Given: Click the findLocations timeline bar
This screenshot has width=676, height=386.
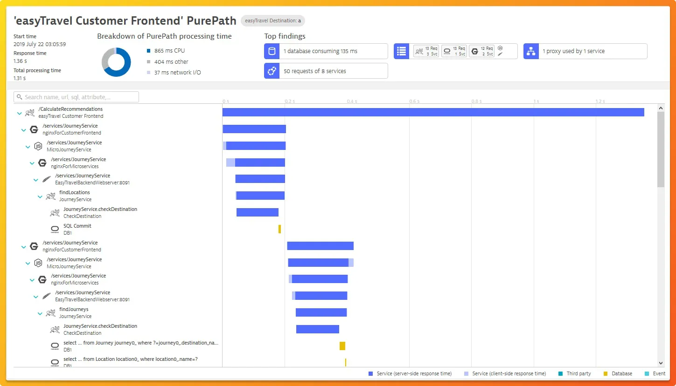Looking at the screenshot, I should pyautogui.click(x=260, y=196).
